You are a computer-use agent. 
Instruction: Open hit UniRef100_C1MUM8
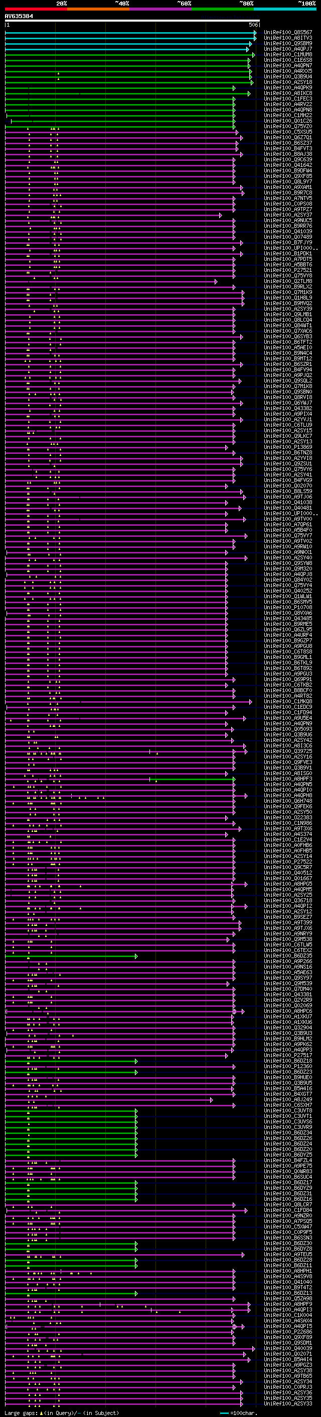tap(287, 54)
